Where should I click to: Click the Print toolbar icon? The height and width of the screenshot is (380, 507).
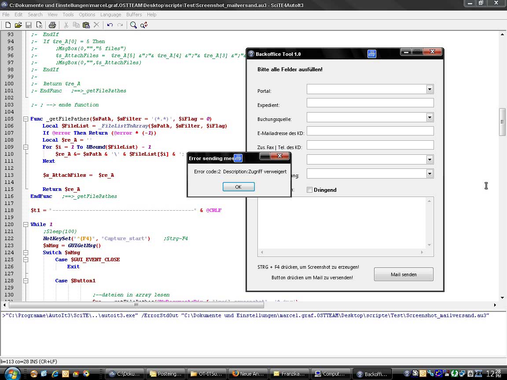[x=52, y=25]
